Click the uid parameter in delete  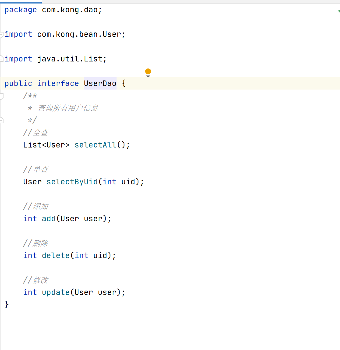point(100,255)
